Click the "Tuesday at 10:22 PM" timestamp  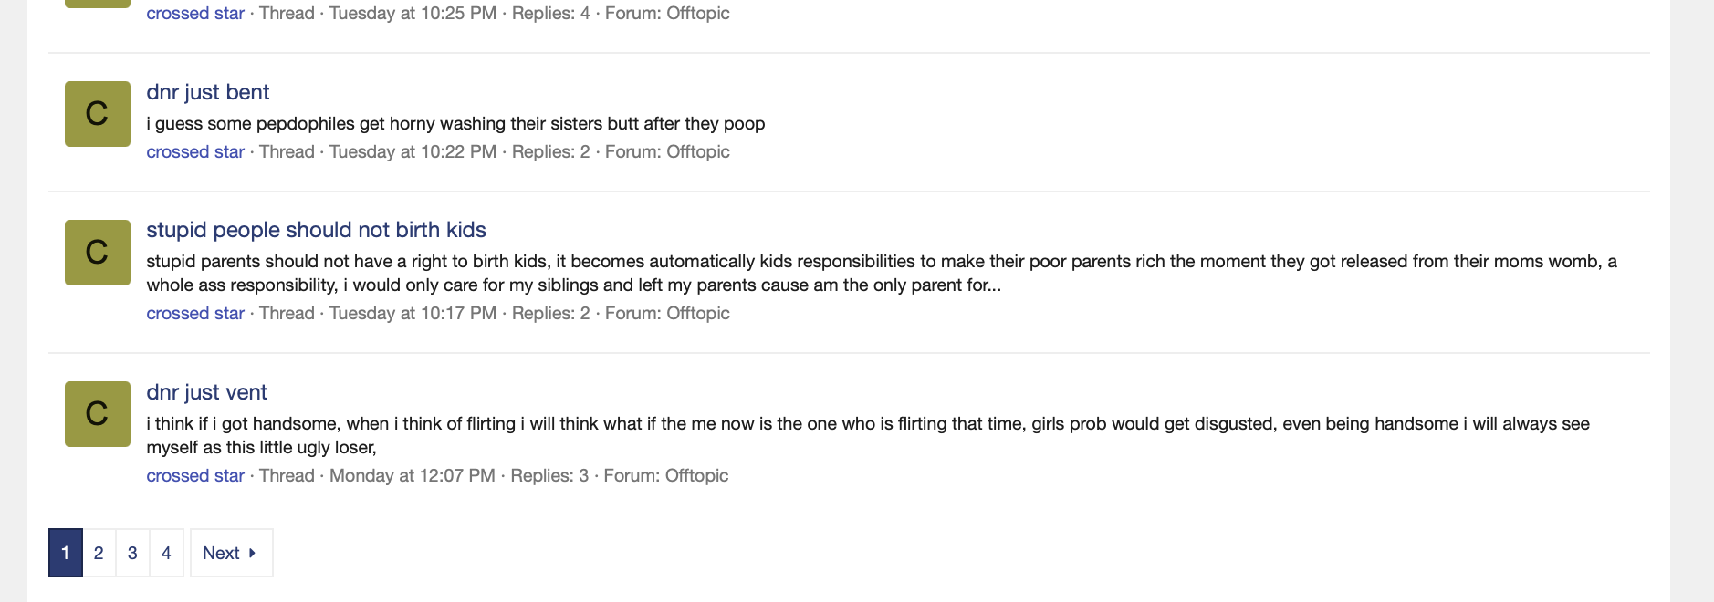tap(413, 152)
